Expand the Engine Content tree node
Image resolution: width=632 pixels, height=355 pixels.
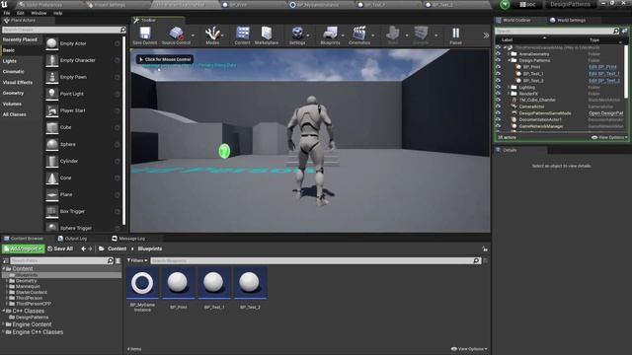pos(4,324)
